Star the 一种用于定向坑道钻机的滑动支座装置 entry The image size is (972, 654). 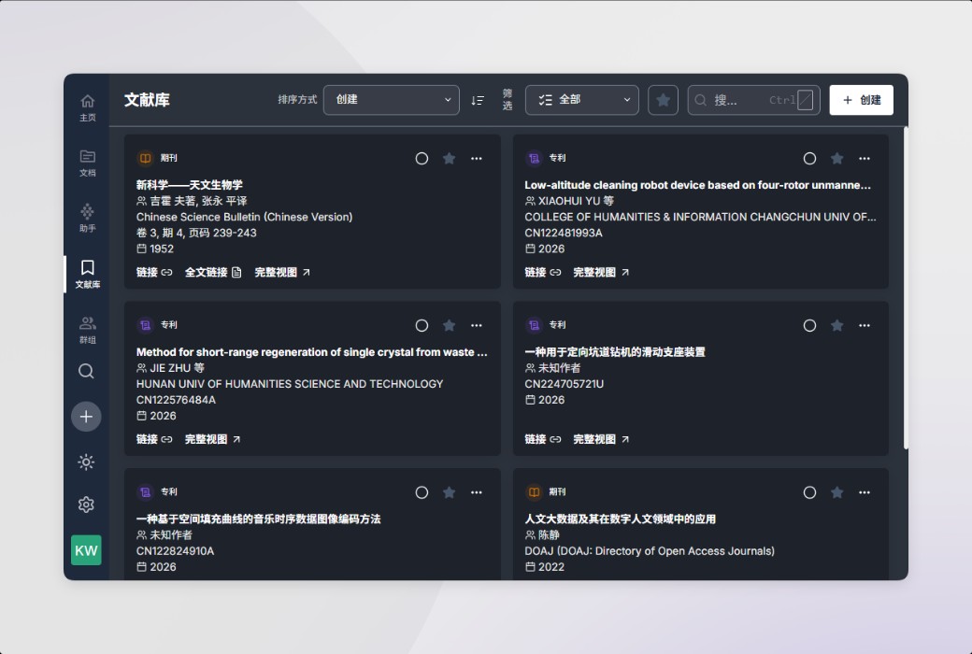pyautogui.click(x=836, y=325)
